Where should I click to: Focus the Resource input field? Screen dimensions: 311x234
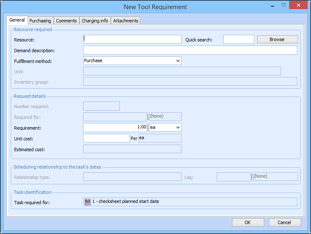click(x=132, y=39)
